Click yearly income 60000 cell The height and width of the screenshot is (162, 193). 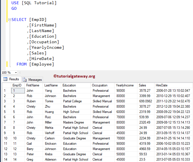[x=126, y=112]
